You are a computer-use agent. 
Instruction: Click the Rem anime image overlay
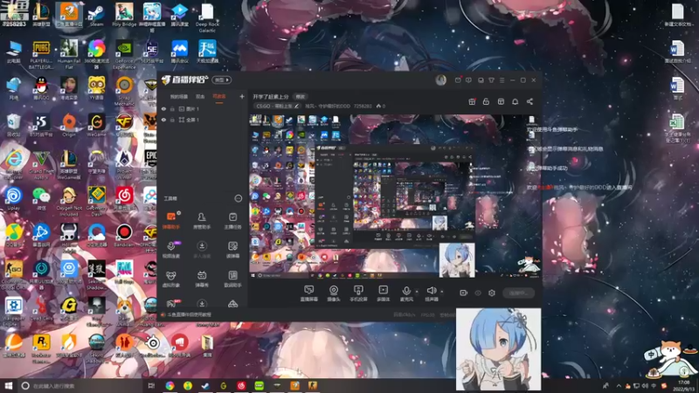(x=498, y=348)
